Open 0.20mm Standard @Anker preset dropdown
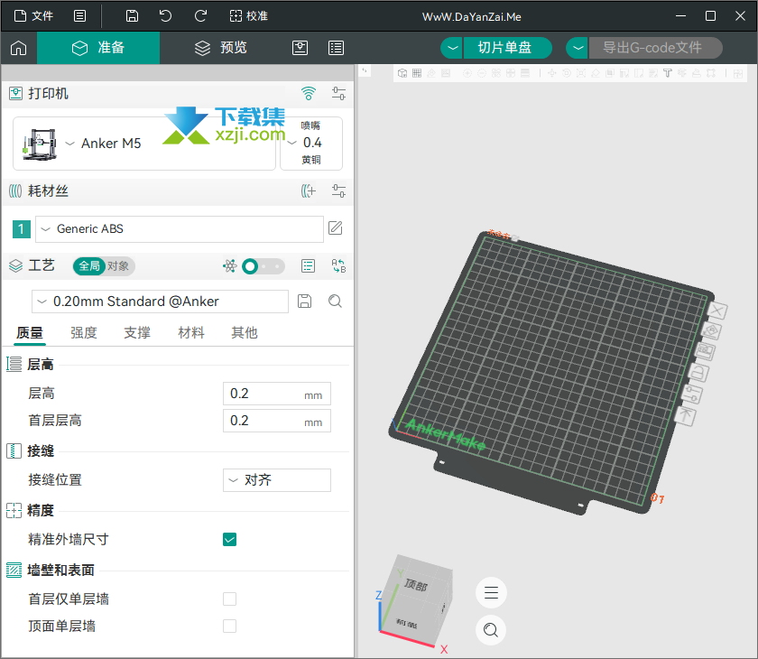Image resolution: width=758 pixels, height=659 pixels. pos(160,302)
